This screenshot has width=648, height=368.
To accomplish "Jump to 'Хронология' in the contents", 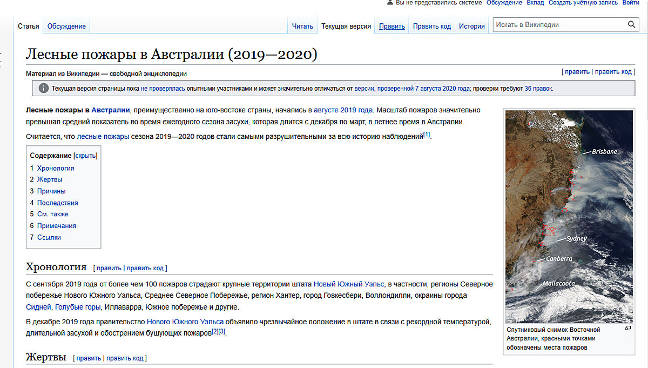I will point(56,168).
